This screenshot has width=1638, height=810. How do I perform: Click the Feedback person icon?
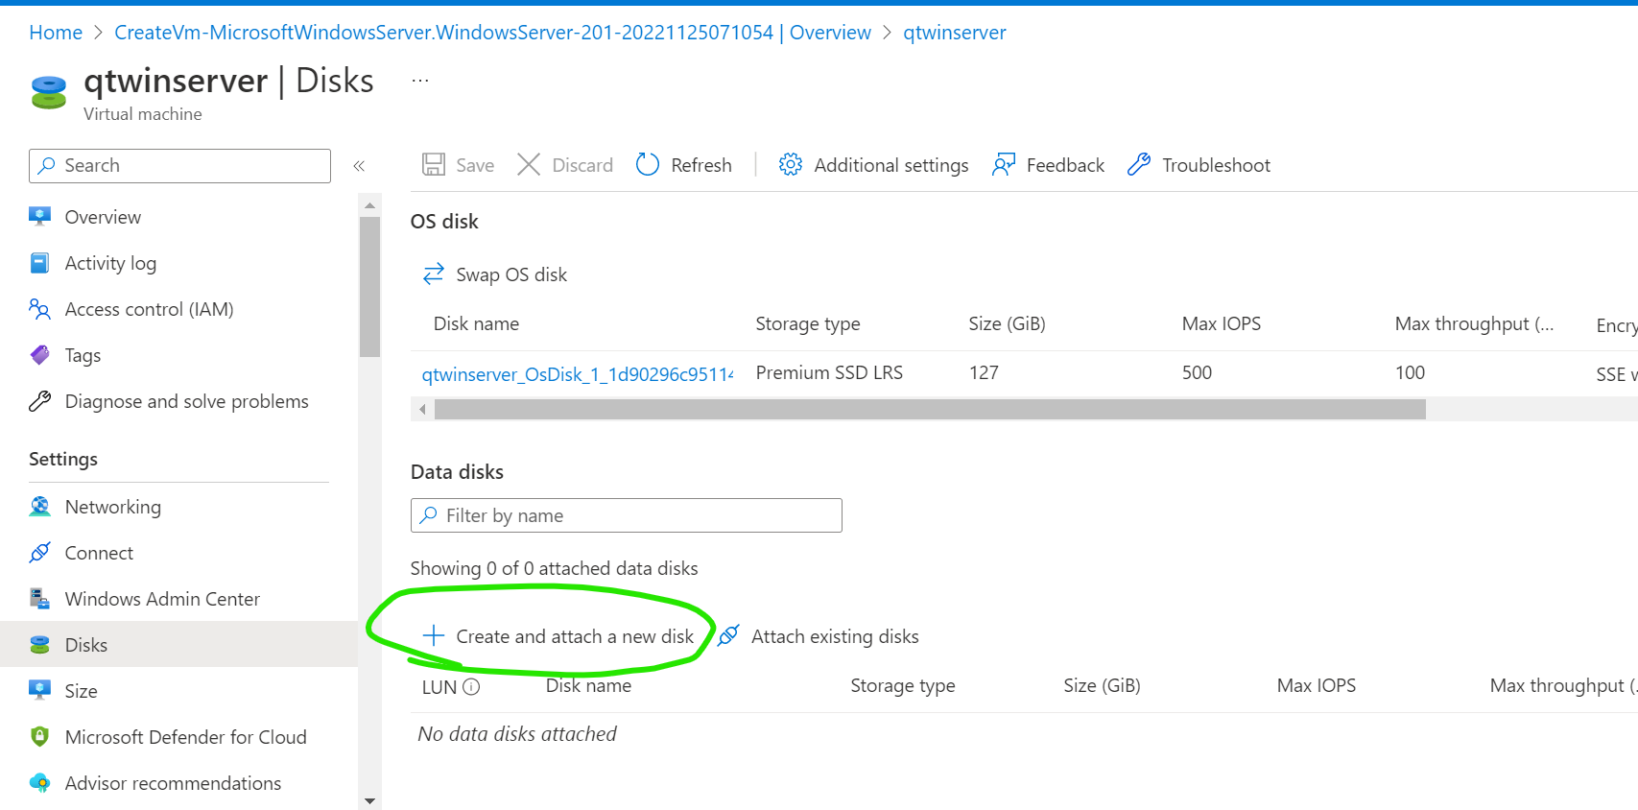1004,165
